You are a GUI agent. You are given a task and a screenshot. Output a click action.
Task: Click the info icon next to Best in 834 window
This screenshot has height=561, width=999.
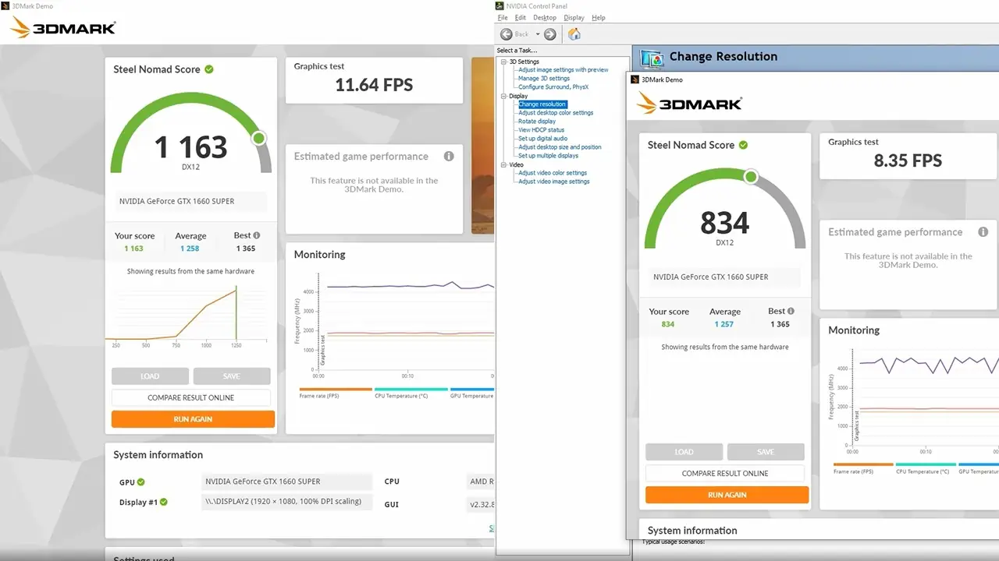tap(791, 311)
